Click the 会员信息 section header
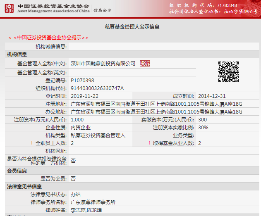Screen dimensions: 261x216 (x=17, y=171)
